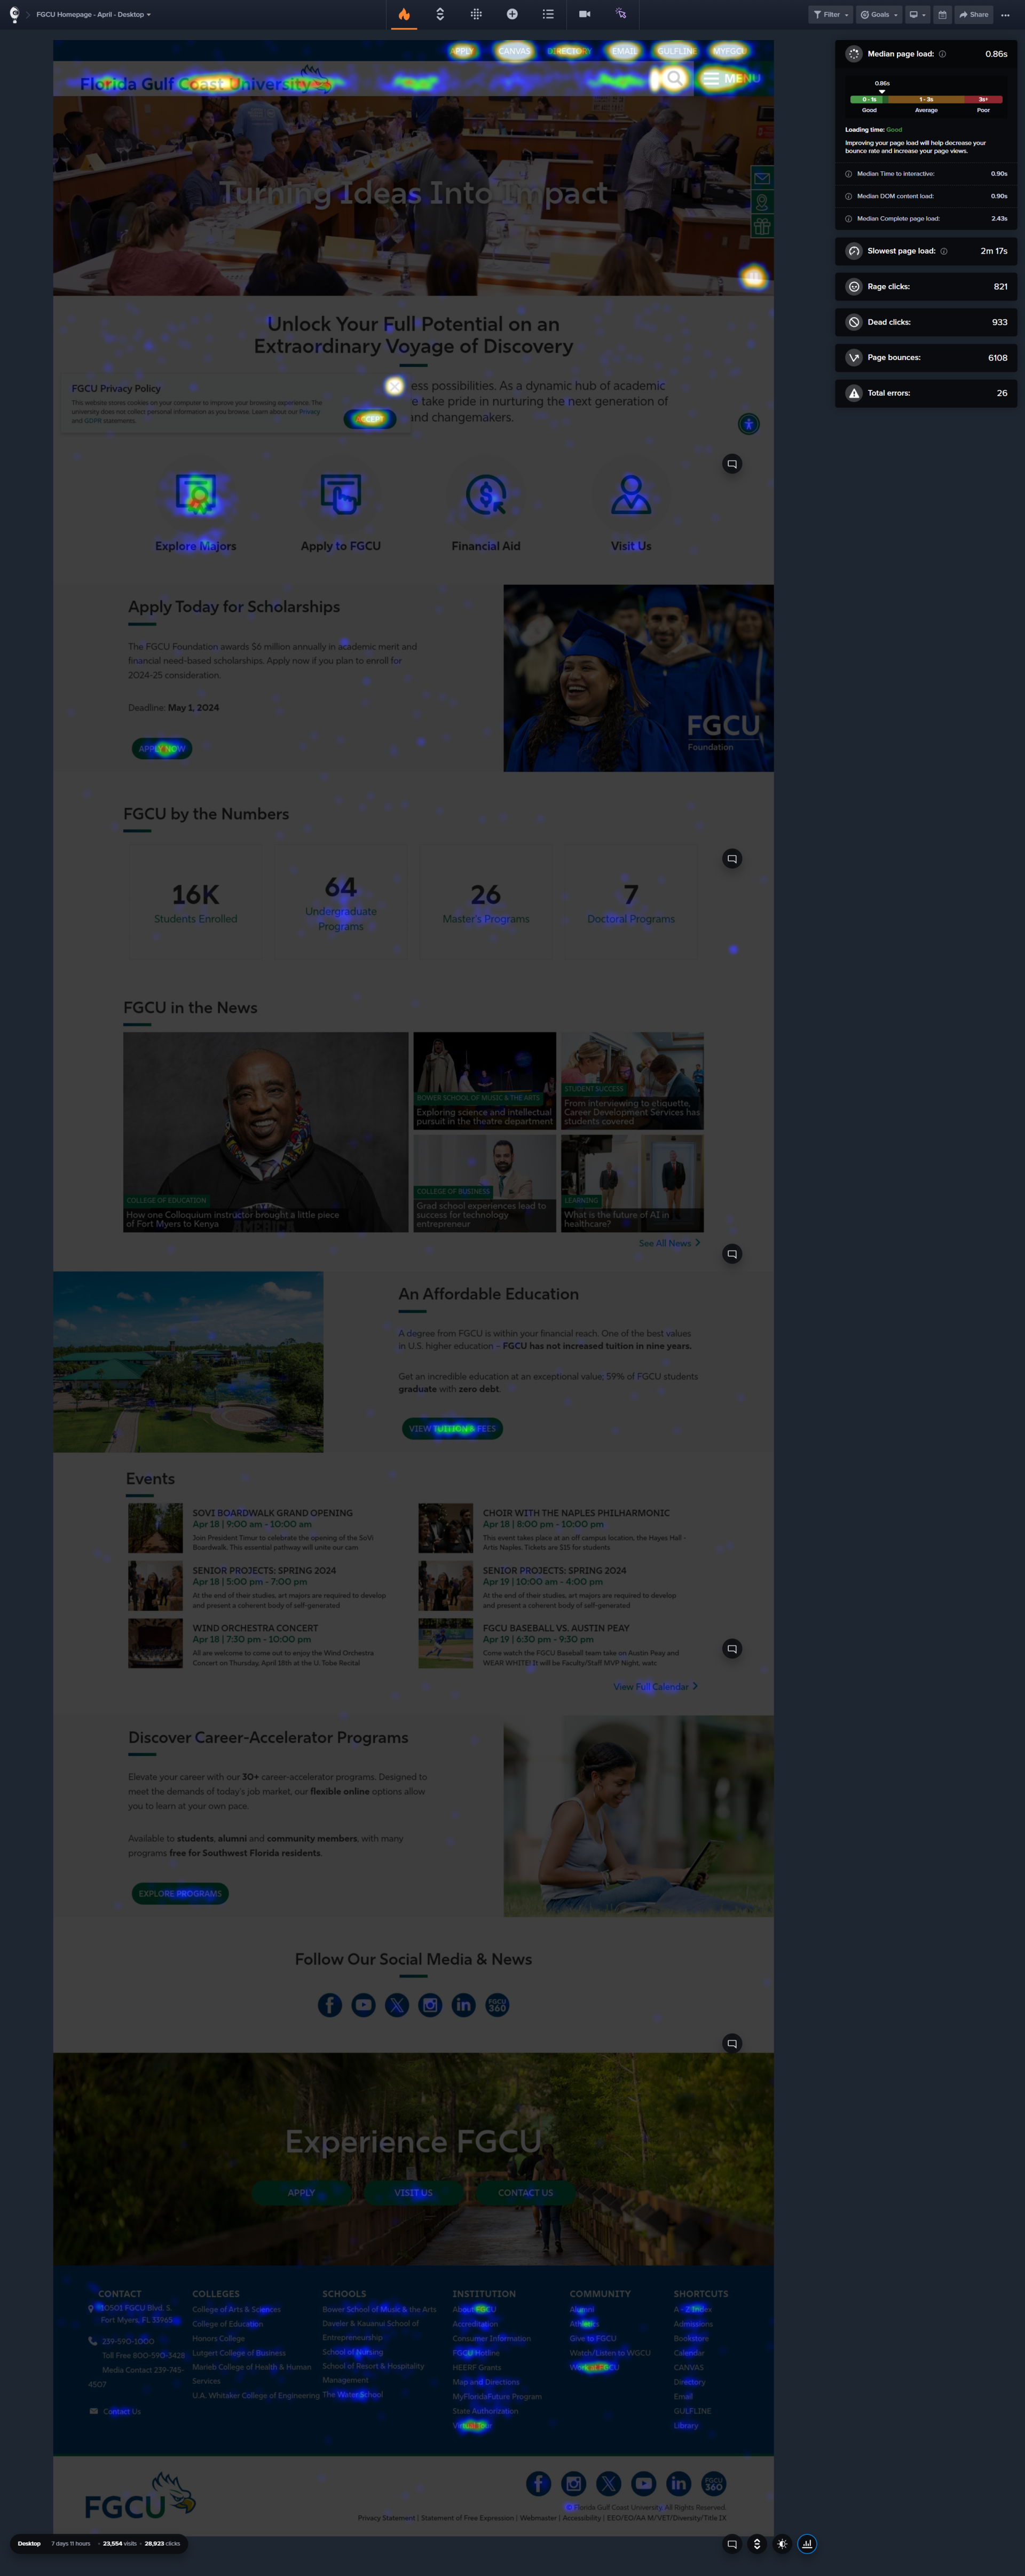Click the cursor selection tool icon
Viewport: 1025px width, 2576px height.
620,14
